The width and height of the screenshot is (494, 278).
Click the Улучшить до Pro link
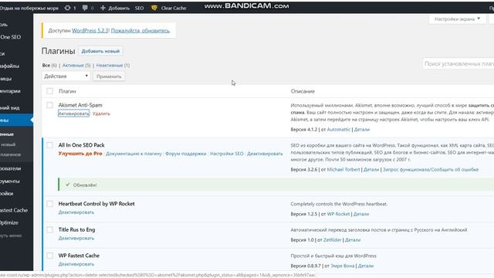pos(80,154)
